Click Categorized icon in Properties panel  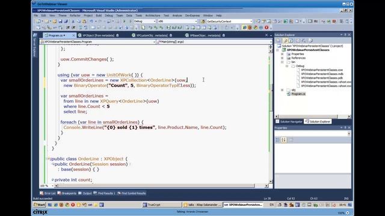[278, 140]
